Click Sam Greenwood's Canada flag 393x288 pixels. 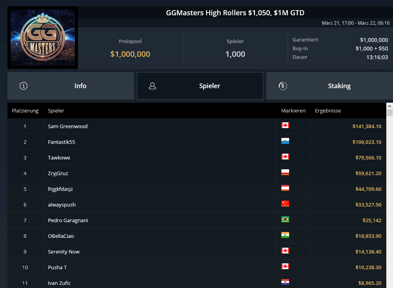point(285,125)
